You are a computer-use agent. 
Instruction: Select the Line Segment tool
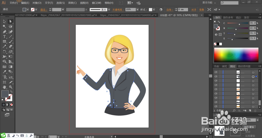click(x=10, y=37)
